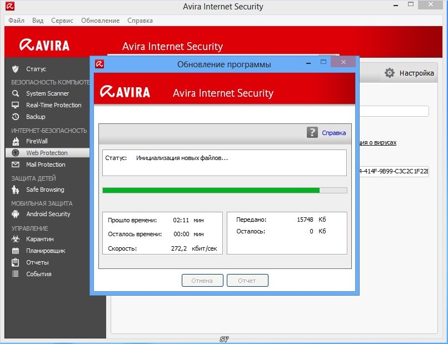The height and width of the screenshot is (344, 448).
Task: Open События in the sidebar
Action: pyautogui.click(x=39, y=274)
